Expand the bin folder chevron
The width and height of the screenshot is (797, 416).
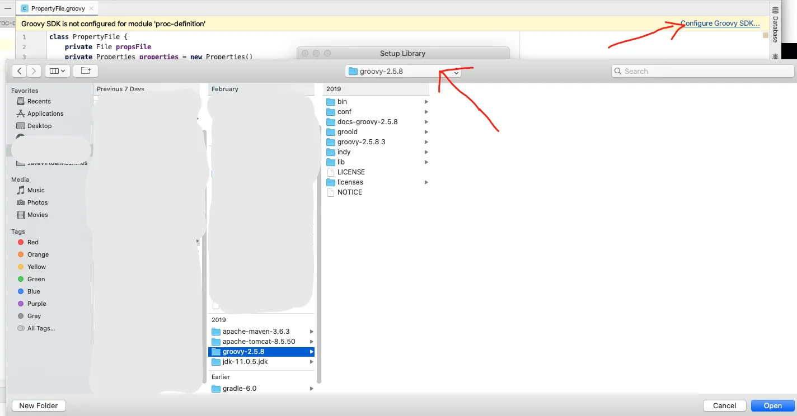[426, 102]
